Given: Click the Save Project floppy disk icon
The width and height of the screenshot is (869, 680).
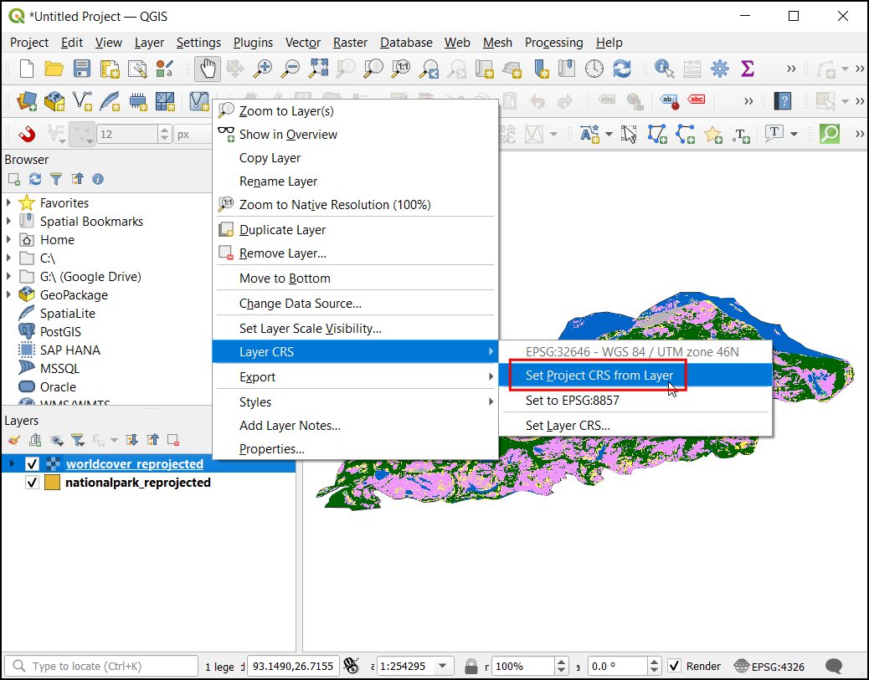Looking at the screenshot, I should tap(82, 69).
